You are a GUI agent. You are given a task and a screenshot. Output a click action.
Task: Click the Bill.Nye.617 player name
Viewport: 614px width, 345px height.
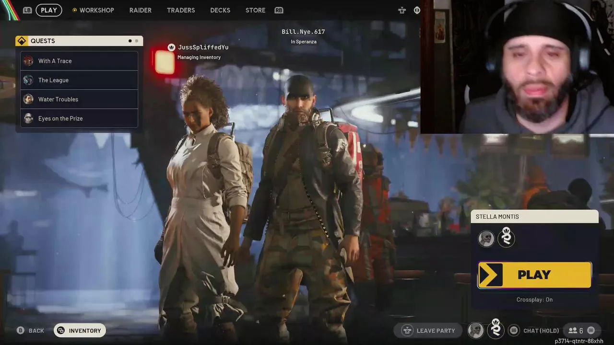[303, 32]
